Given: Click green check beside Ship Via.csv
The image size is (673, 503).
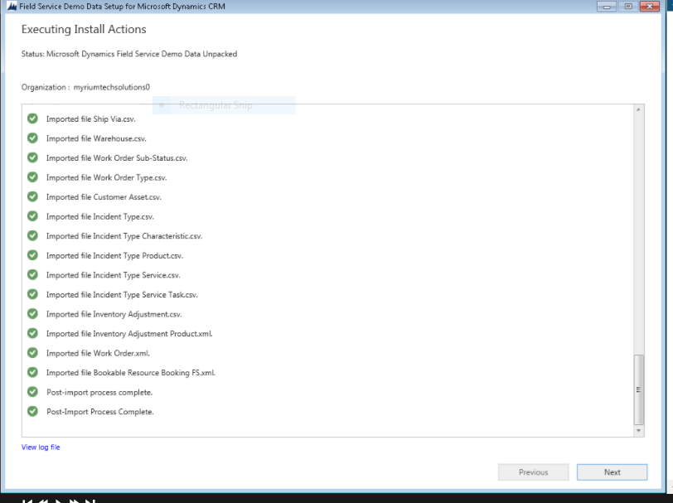Looking at the screenshot, I should [32, 118].
